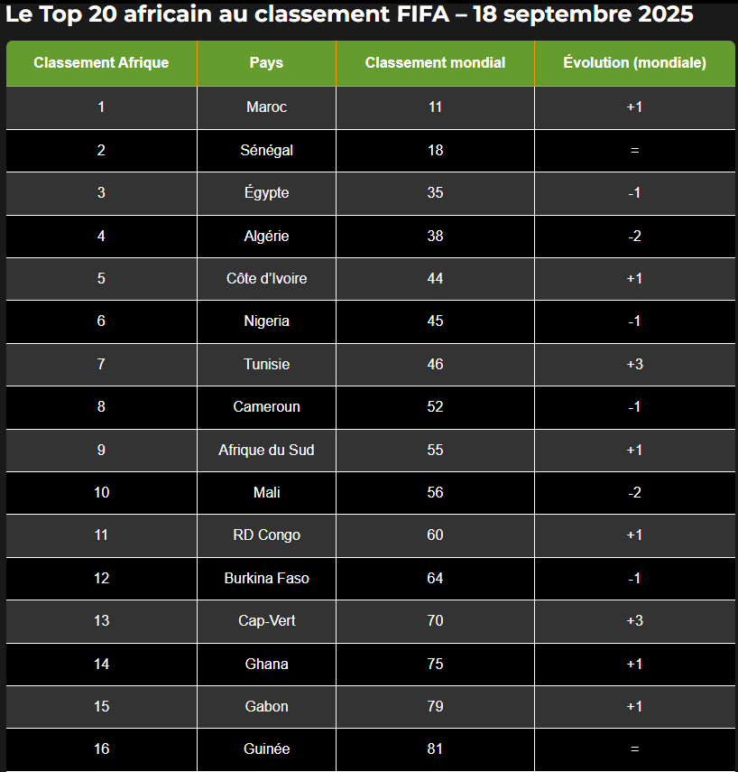Click the 'Classement Afrique' column header
The width and height of the screenshot is (738, 772).
click(x=101, y=63)
